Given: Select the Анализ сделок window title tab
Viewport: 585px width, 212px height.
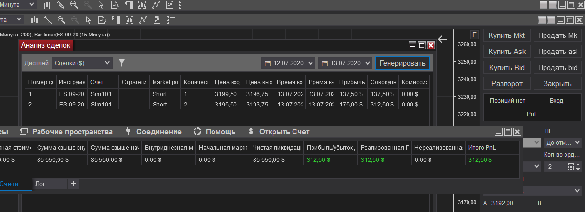Looking at the screenshot, I should click(46, 45).
